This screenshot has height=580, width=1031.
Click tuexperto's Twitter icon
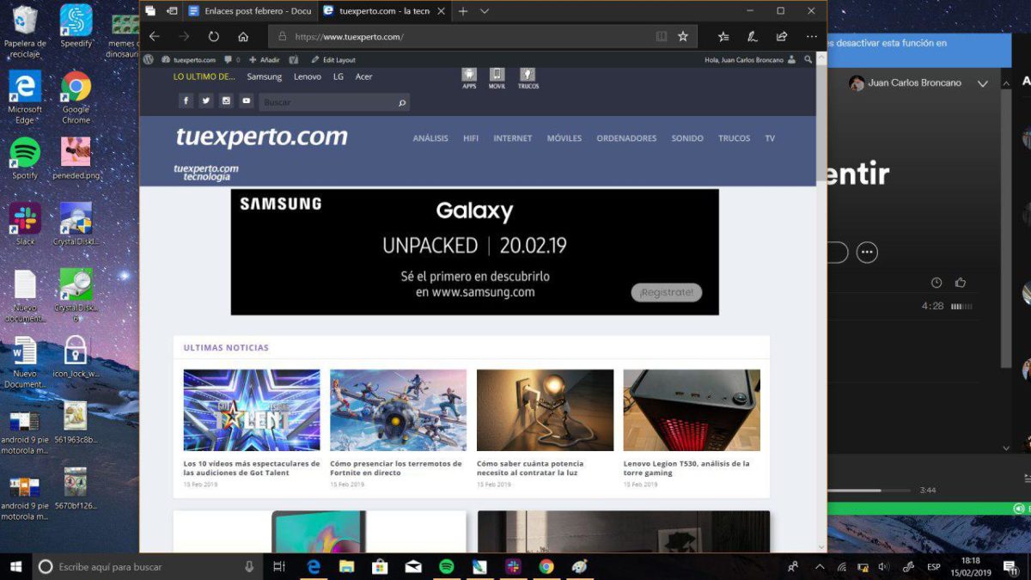(205, 101)
